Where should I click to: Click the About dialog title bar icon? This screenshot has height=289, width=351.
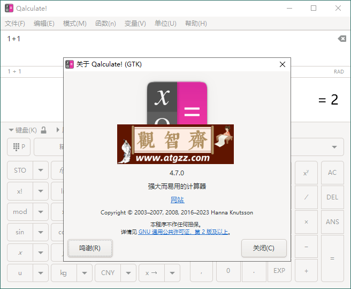[x=70, y=64]
